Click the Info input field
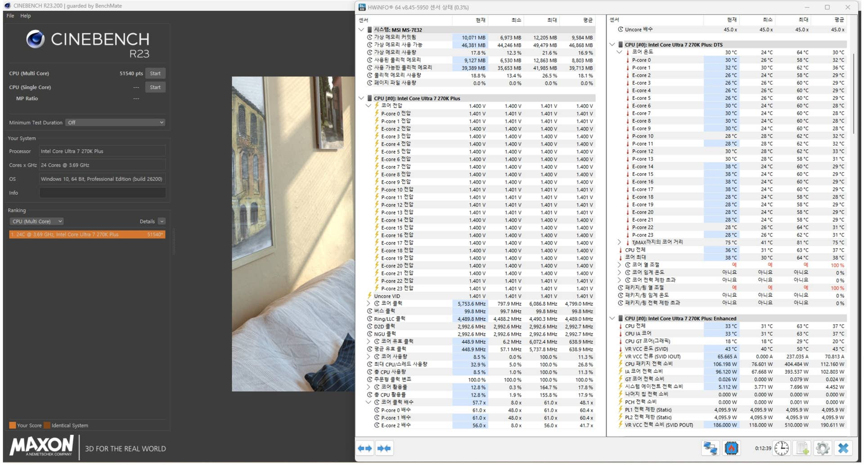Screen dimensions: 864x465 point(102,193)
